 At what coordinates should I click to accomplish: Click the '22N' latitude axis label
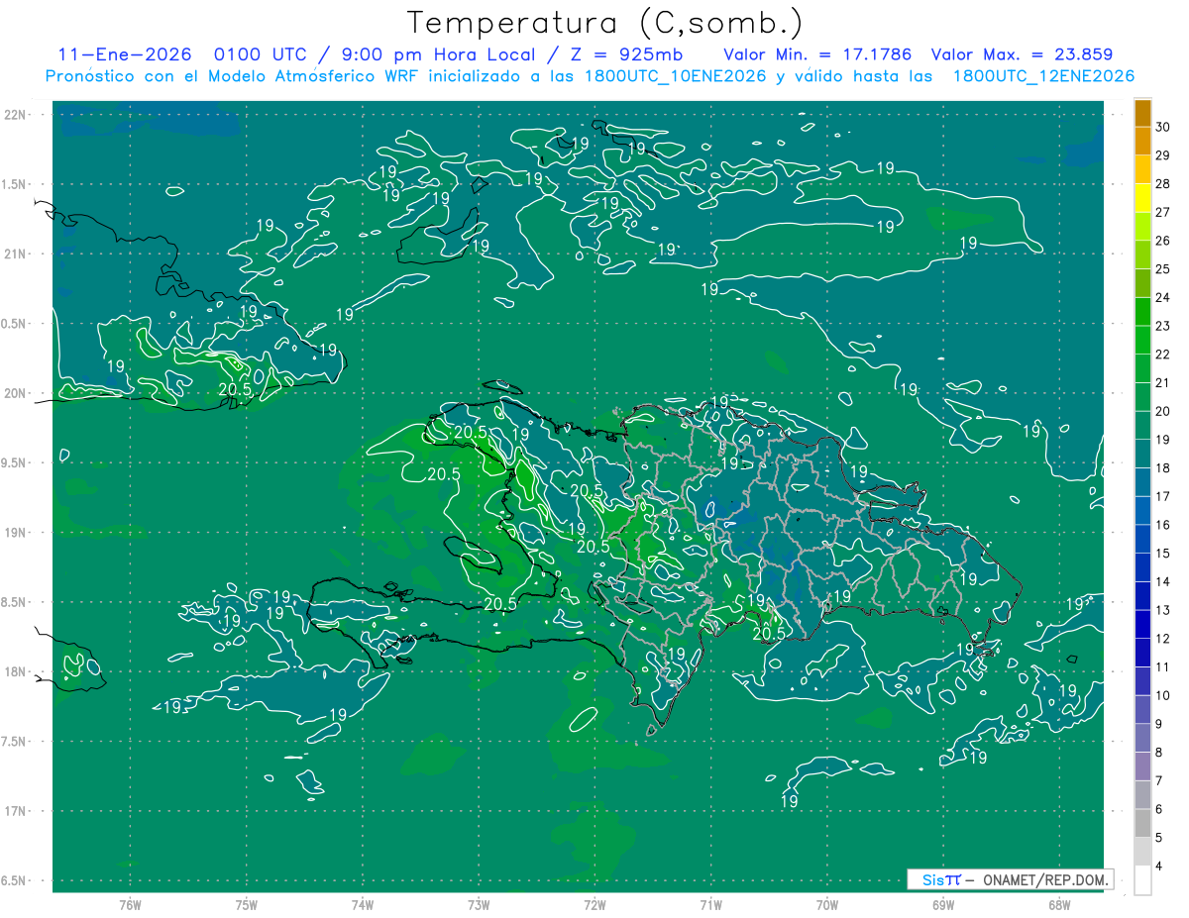point(17,115)
